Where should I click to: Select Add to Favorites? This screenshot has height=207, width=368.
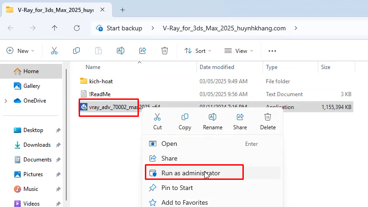point(213,202)
